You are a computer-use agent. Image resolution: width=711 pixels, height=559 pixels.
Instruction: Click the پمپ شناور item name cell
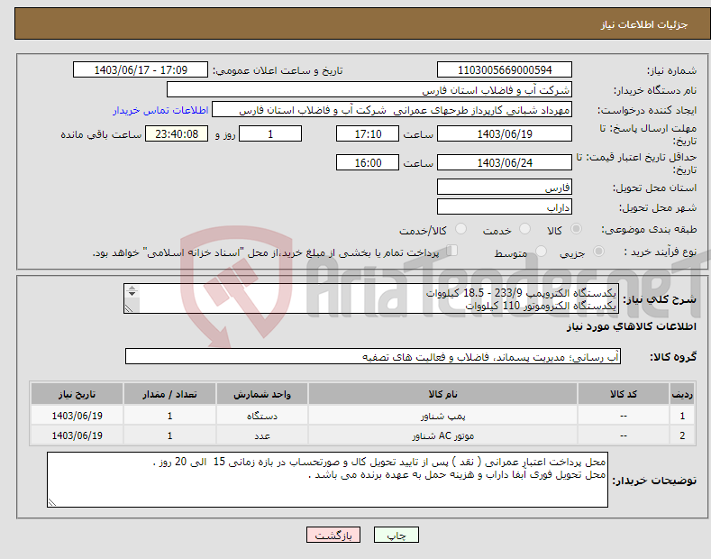pyautogui.click(x=442, y=416)
